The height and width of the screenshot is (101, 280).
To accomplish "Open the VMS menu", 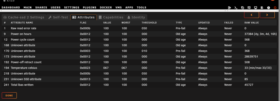I will 118,8.
